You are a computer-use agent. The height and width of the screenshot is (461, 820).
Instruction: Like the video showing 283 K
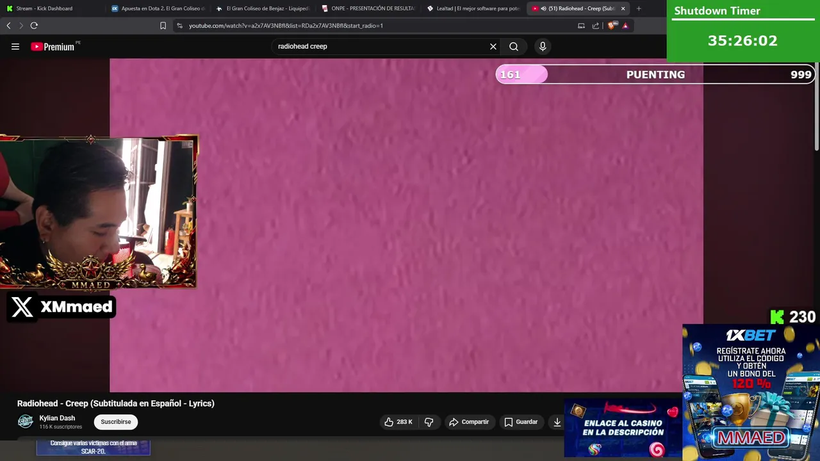[x=398, y=422]
